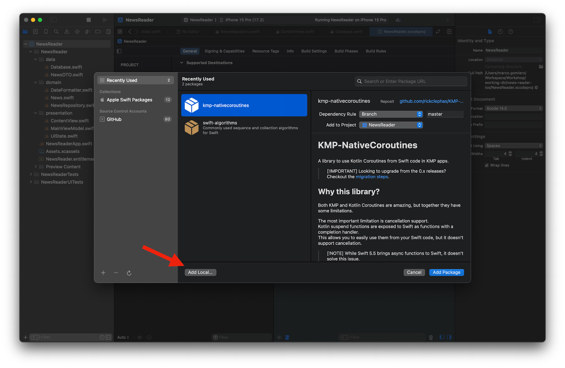Viewport: 565px width, 368px height.
Task: Click the Add Local... button
Action: [200, 273]
